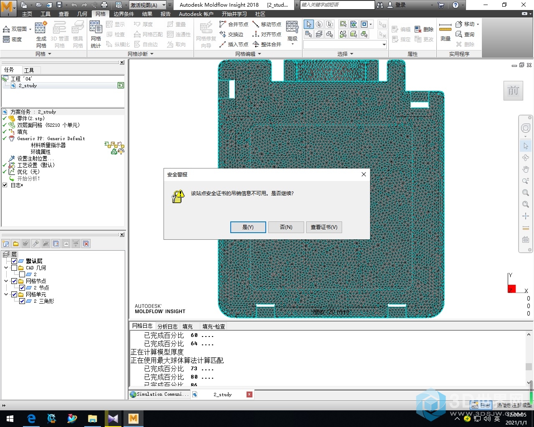
Task: Switch to the 工具 tab in the task pane
Action: tap(29, 70)
